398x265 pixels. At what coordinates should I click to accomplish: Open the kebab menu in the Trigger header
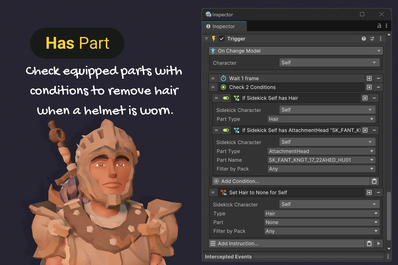coord(380,39)
